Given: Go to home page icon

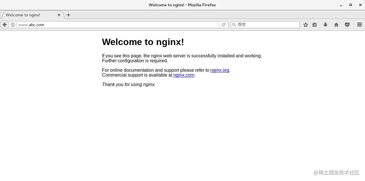Looking at the screenshot, I should tap(336, 25).
